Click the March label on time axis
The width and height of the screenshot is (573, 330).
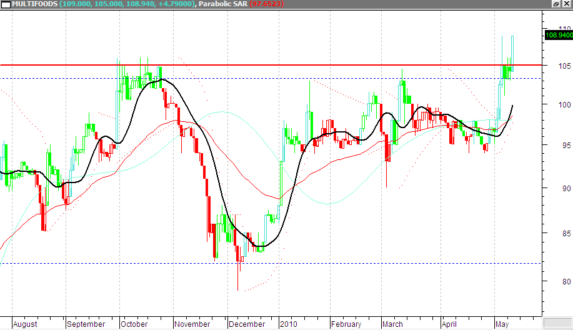(393, 324)
